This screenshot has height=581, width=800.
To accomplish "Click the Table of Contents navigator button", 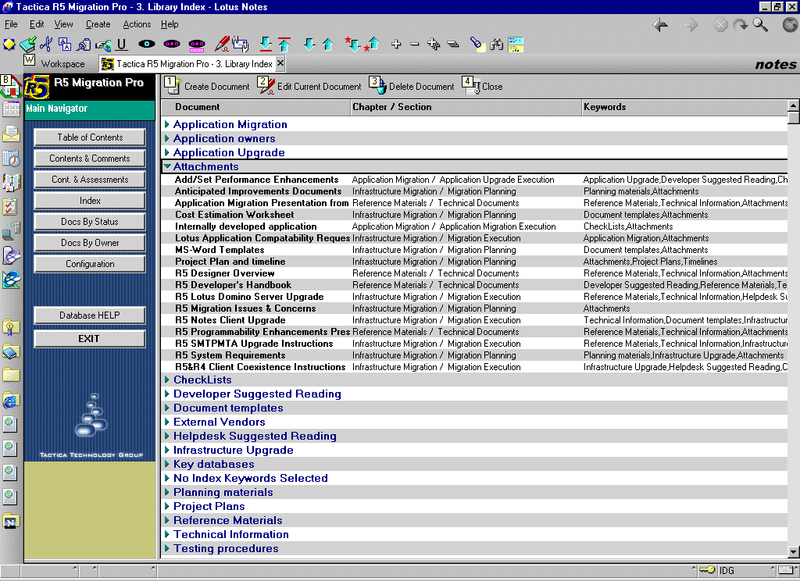I will [x=90, y=137].
